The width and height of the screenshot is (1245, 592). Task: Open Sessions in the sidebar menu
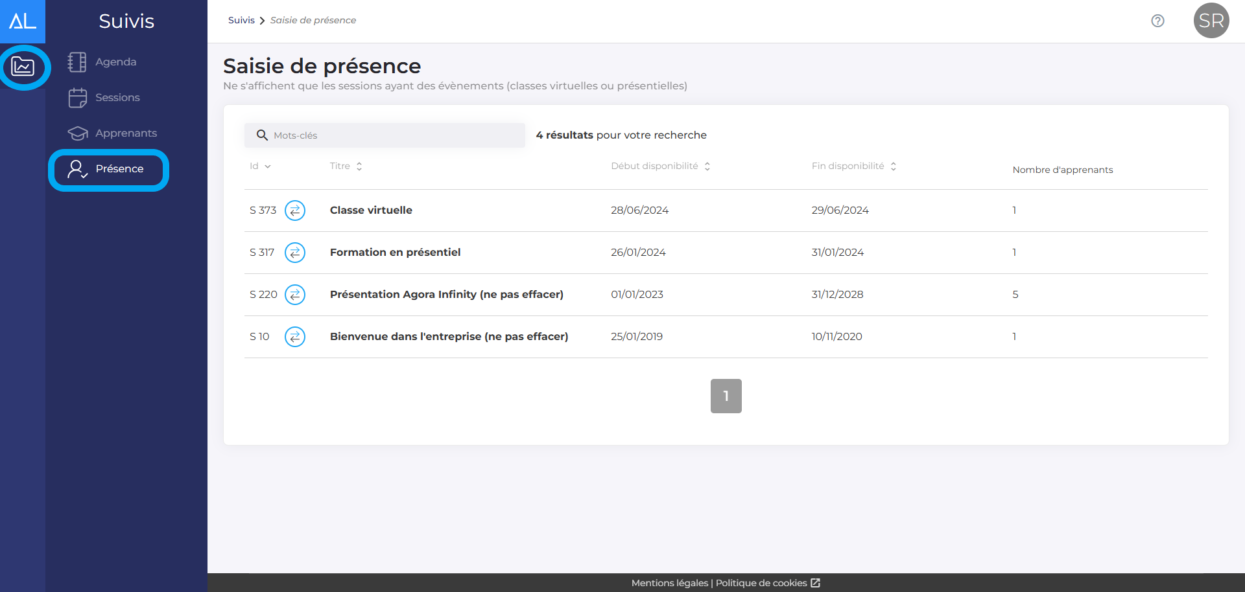pos(117,97)
